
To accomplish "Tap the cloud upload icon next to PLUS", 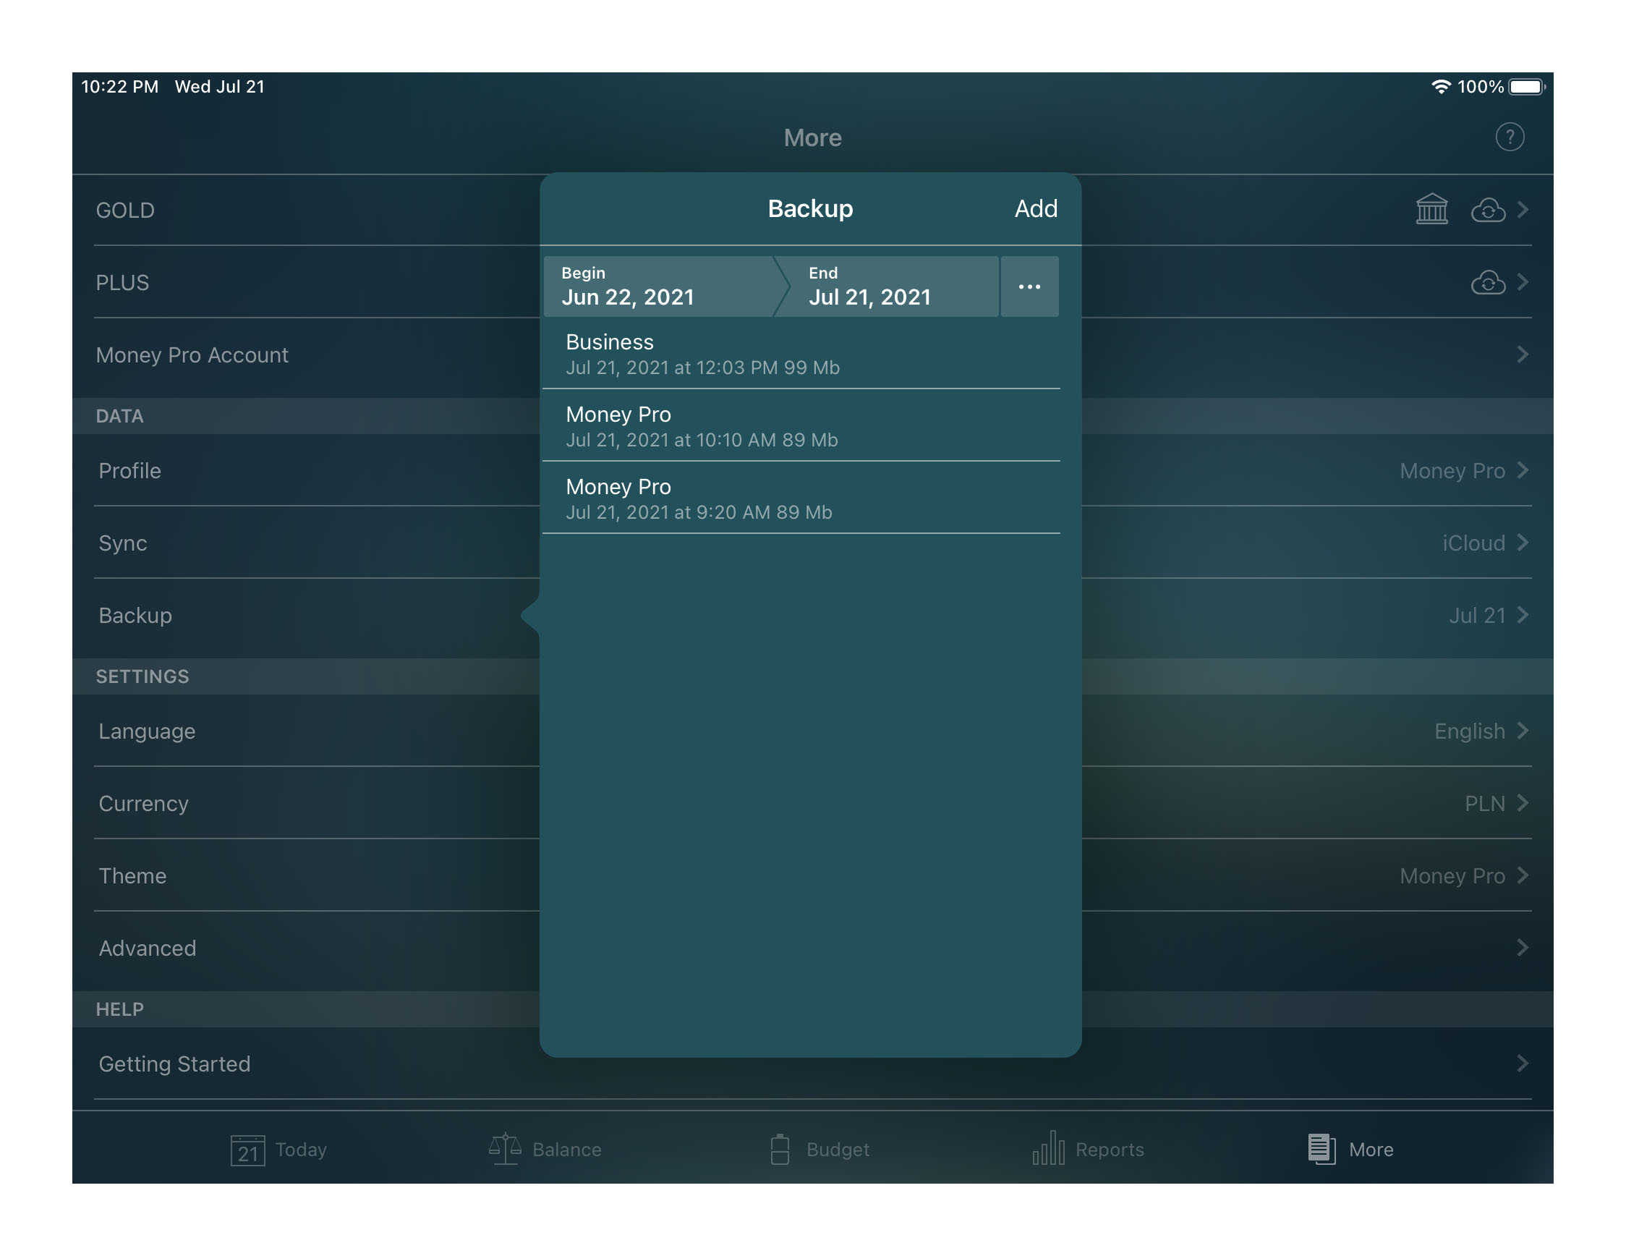I will click(x=1488, y=281).
